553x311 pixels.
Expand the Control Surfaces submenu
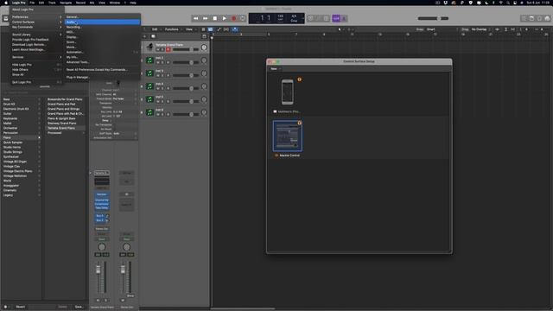[x=36, y=22]
